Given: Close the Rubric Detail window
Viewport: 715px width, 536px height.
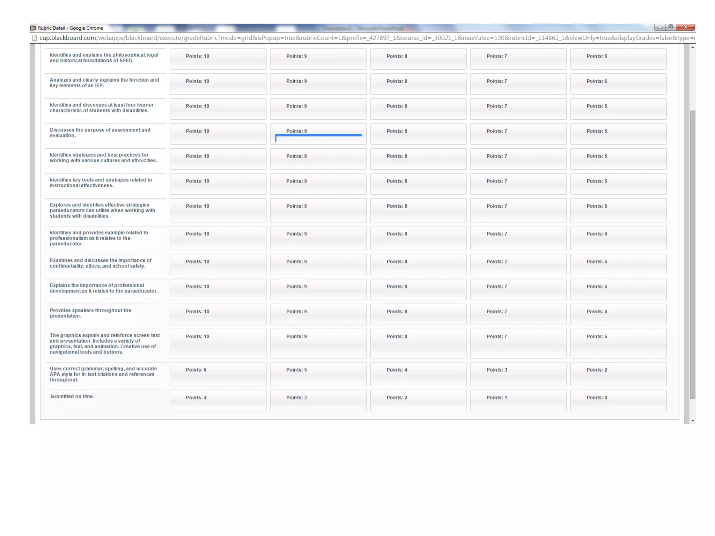Looking at the screenshot, I should 685,27.
